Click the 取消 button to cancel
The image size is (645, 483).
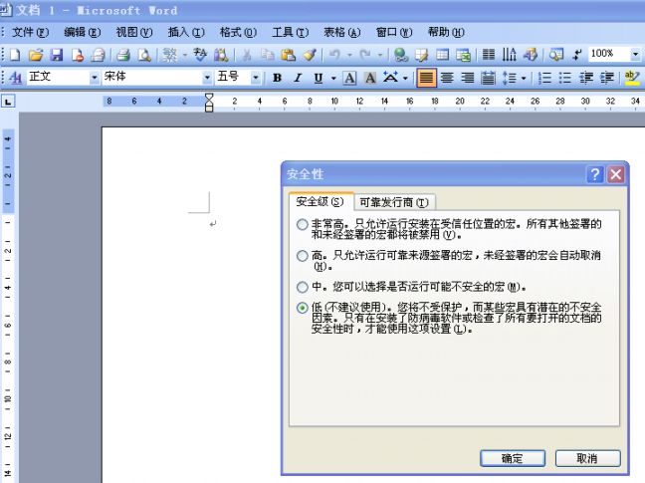coord(587,458)
